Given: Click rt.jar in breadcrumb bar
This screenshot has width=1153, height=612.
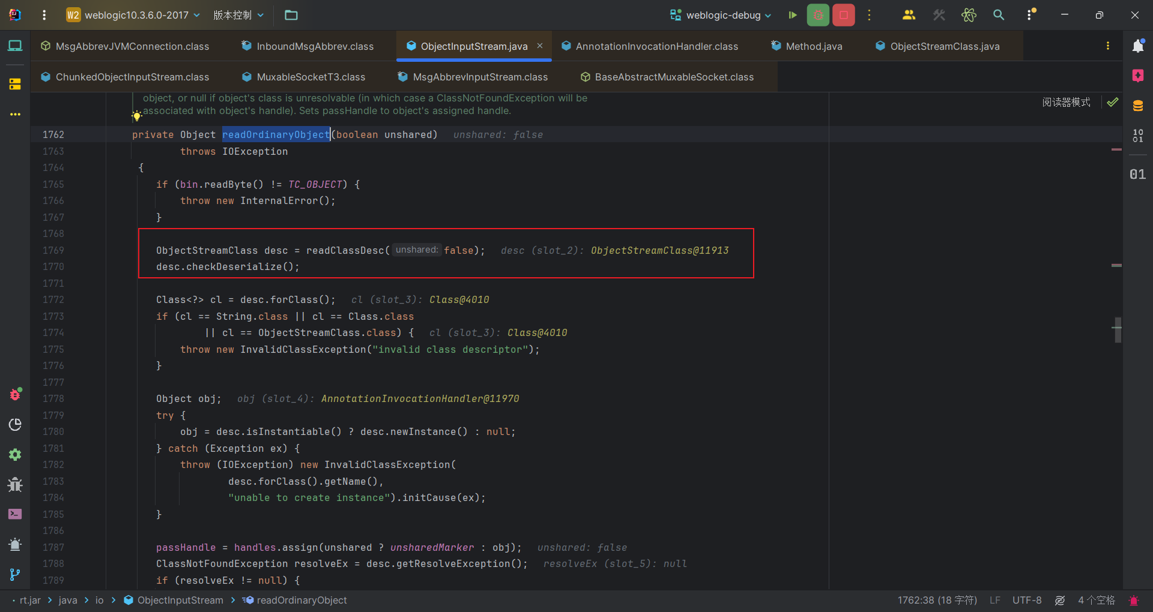Looking at the screenshot, I should [x=30, y=601].
